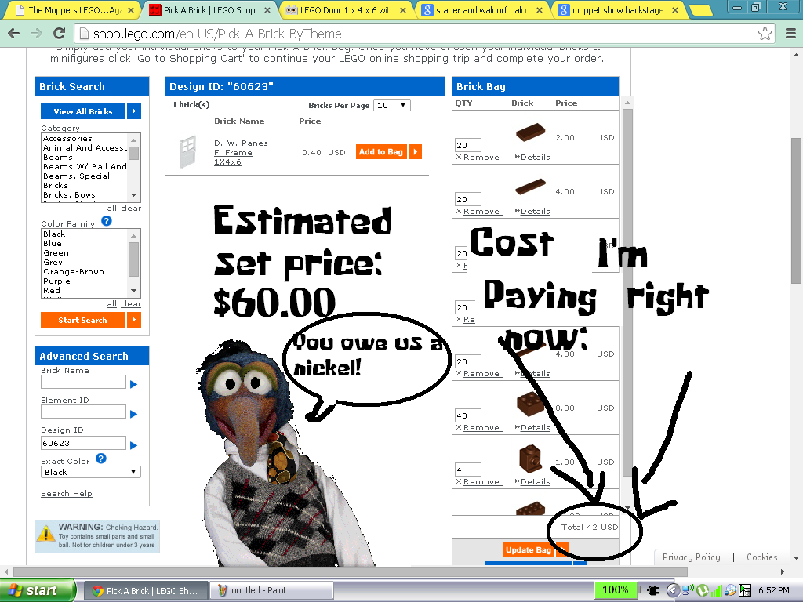Screen dimensions: 803x602
Task: Close the muppet show backstage tab
Action: click(x=675, y=10)
